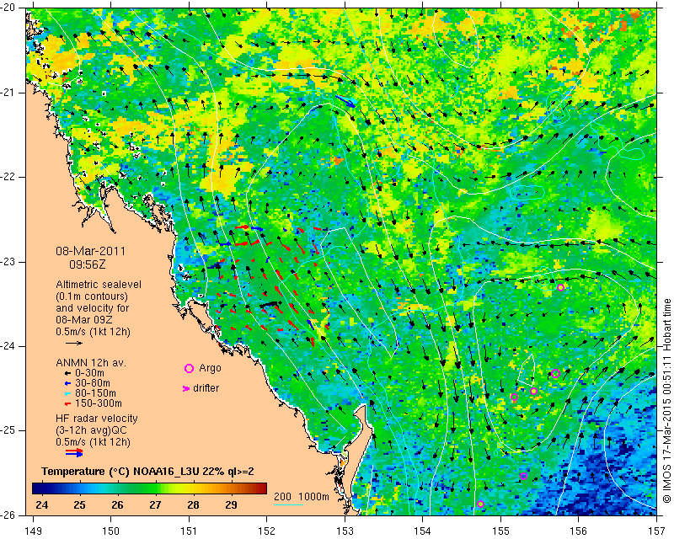The image size is (674, 539).
Task: Click the longitude axis label 149
Action: [x=33, y=531]
